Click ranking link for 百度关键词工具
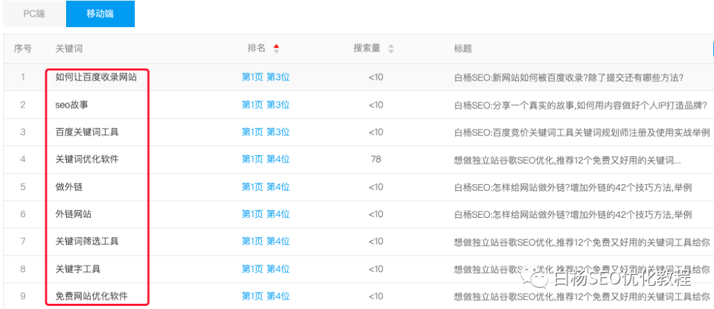Viewport: 714px width, 309px height. coord(265,132)
